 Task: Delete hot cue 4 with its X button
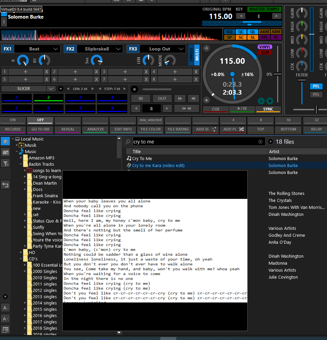(x=196, y=72)
